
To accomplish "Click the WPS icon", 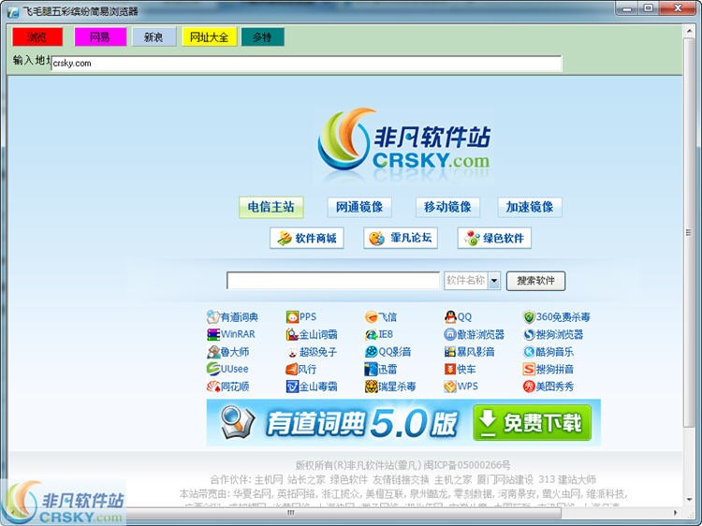I will click(x=450, y=386).
